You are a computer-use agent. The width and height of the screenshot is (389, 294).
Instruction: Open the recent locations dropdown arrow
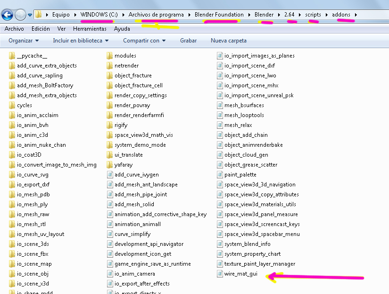point(30,15)
